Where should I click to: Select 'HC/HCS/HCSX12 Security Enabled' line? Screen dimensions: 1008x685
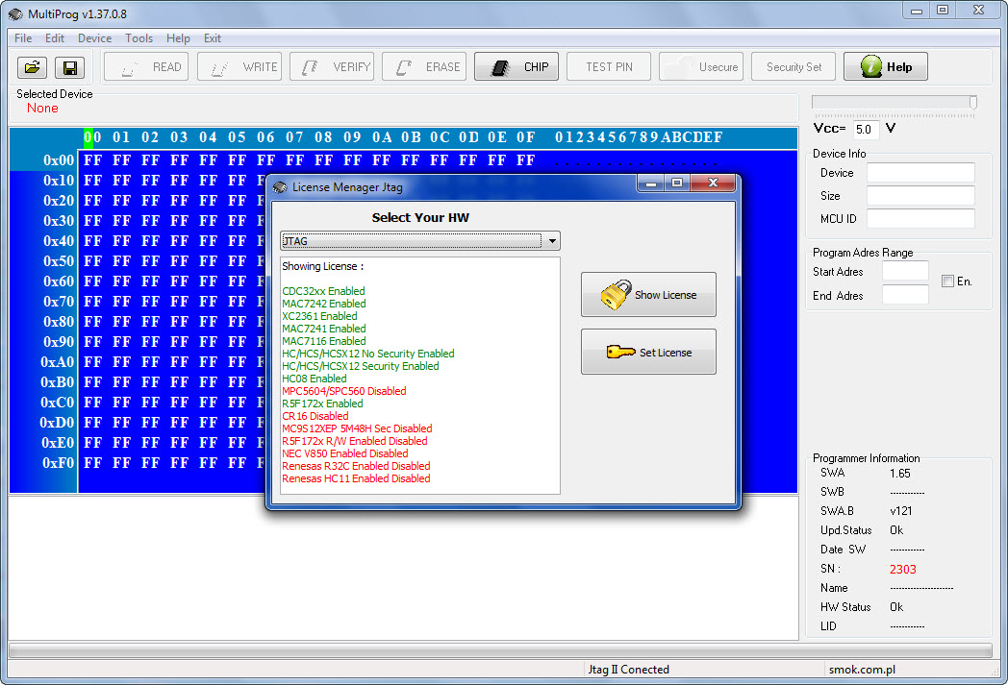click(361, 367)
